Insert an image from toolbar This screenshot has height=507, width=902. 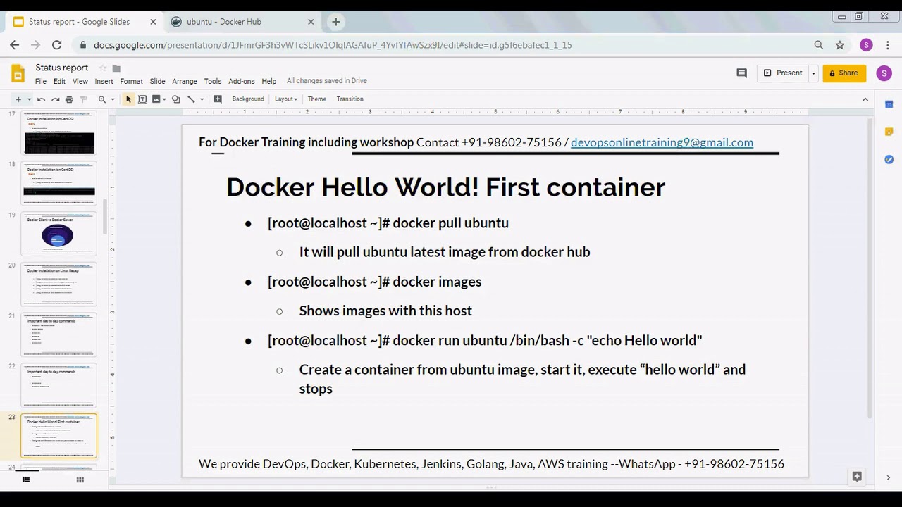[156, 99]
